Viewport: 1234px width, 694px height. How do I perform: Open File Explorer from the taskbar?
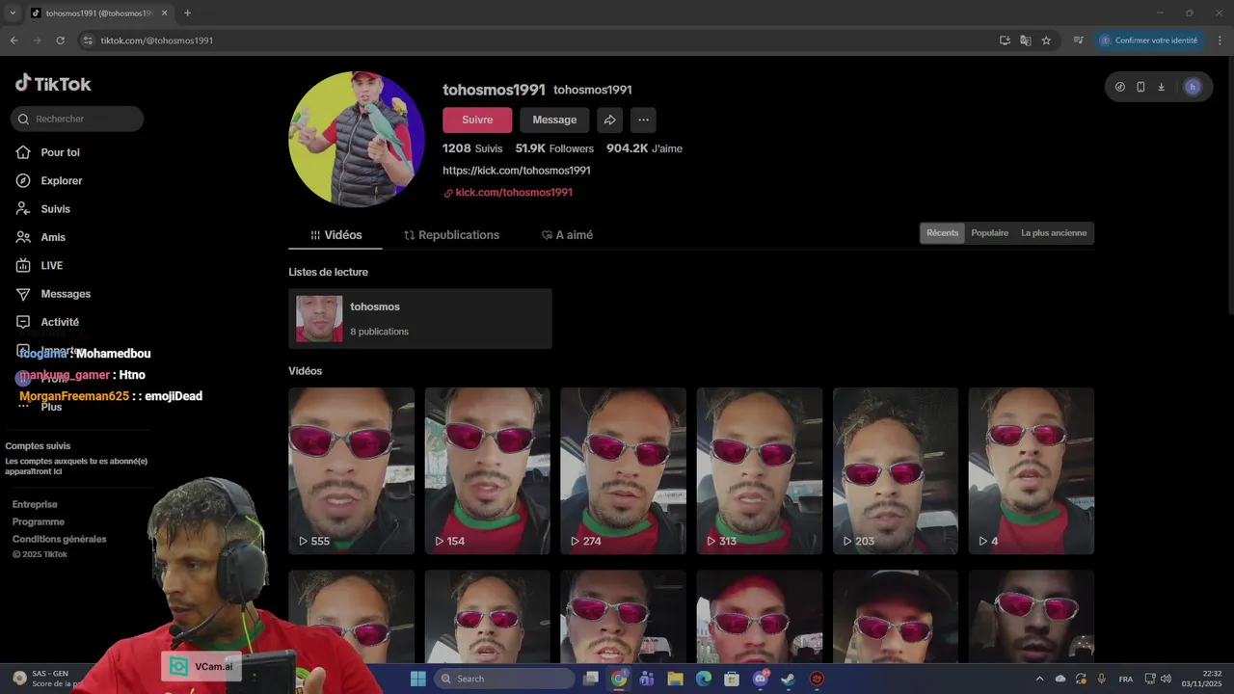(x=675, y=679)
